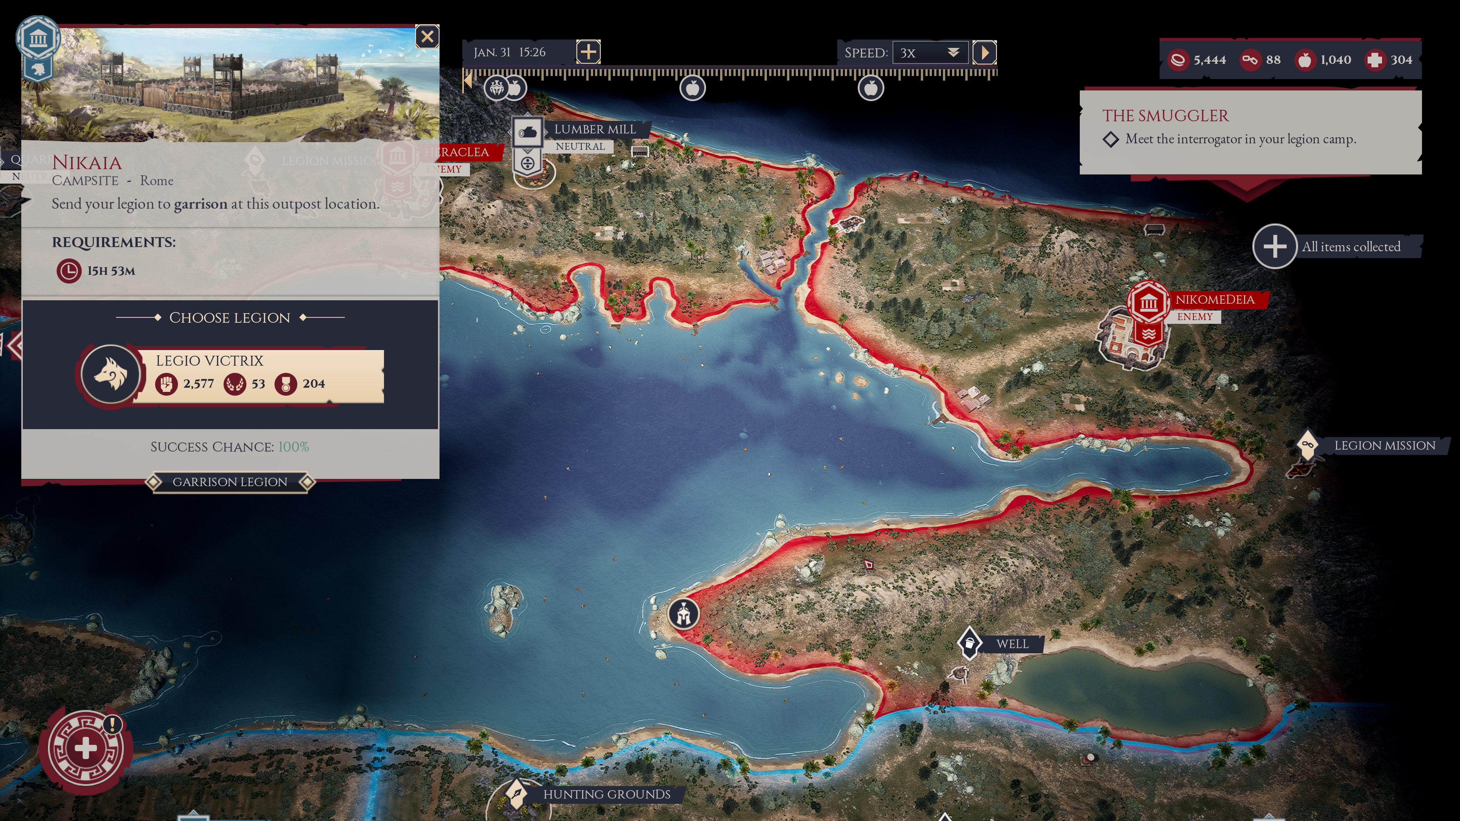Click the Lumber Mill label

pyautogui.click(x=595, y=129)
